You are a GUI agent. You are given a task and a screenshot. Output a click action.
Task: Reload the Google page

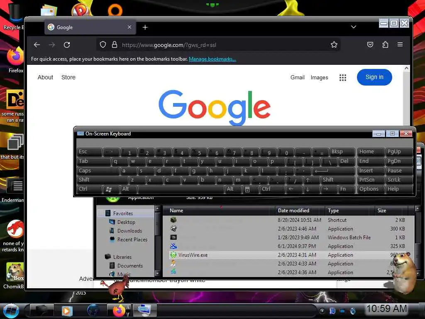tap(67, 45)
